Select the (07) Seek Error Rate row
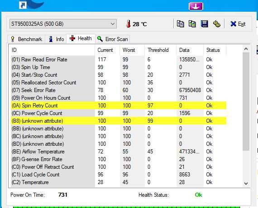Screen dimensions: 258x208 [x=119, y=90]
